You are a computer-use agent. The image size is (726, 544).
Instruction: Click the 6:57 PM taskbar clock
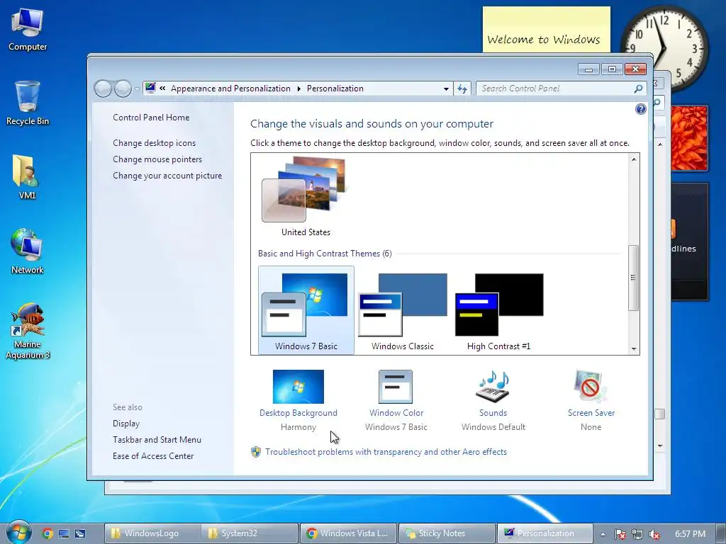pos(690,534)
